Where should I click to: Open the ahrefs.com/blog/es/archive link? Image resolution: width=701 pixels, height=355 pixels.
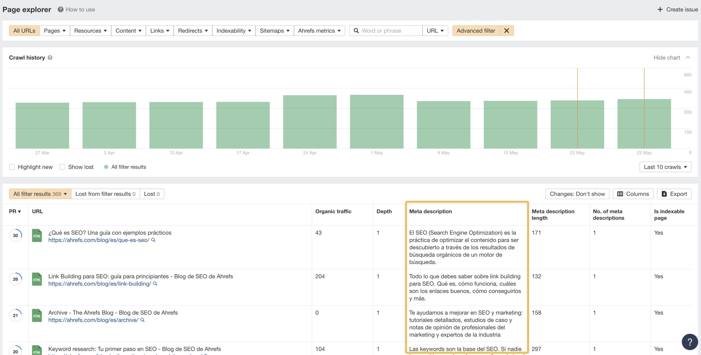(x=93, y=320)
